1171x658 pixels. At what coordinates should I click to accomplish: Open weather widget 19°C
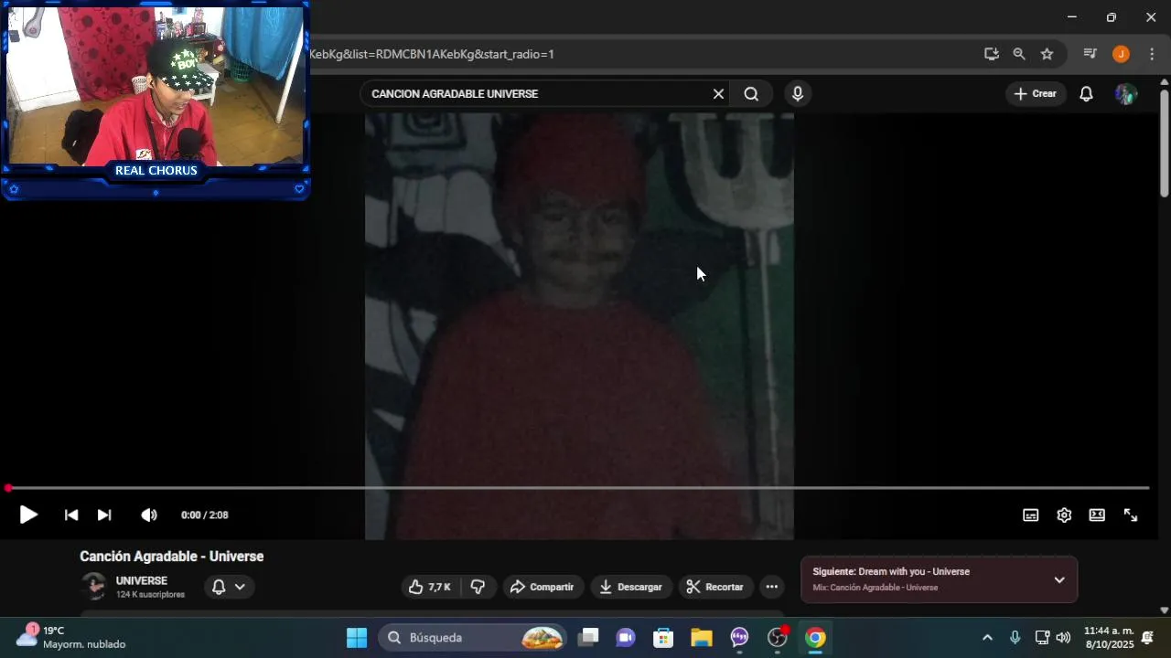[x=71, y=638]
